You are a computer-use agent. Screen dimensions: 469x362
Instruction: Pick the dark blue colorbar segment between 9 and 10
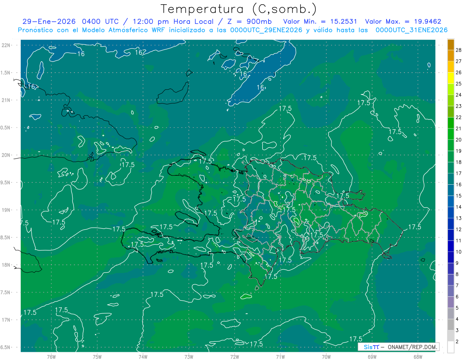[451, 257]
